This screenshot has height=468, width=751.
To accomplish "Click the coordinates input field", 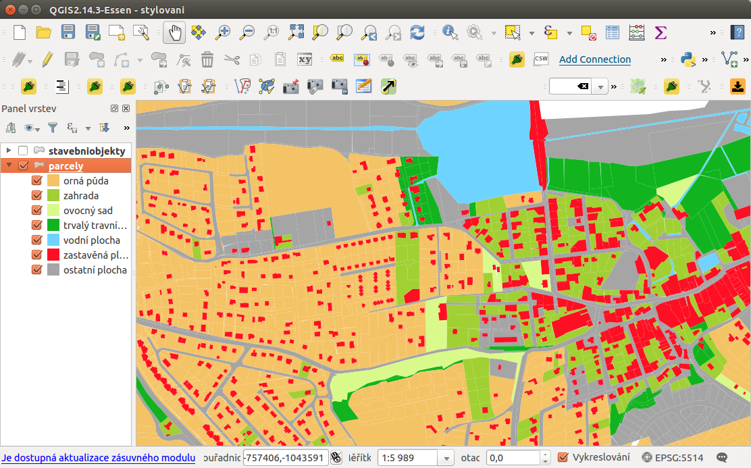I will pyautogui.click(x=286, y=458).
